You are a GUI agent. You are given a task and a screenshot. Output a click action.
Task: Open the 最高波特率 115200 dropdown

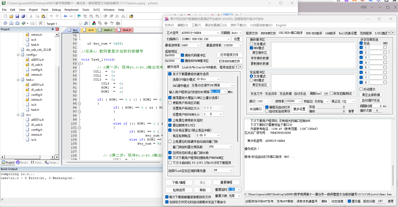pyautogui.click(x=240, y=45)
